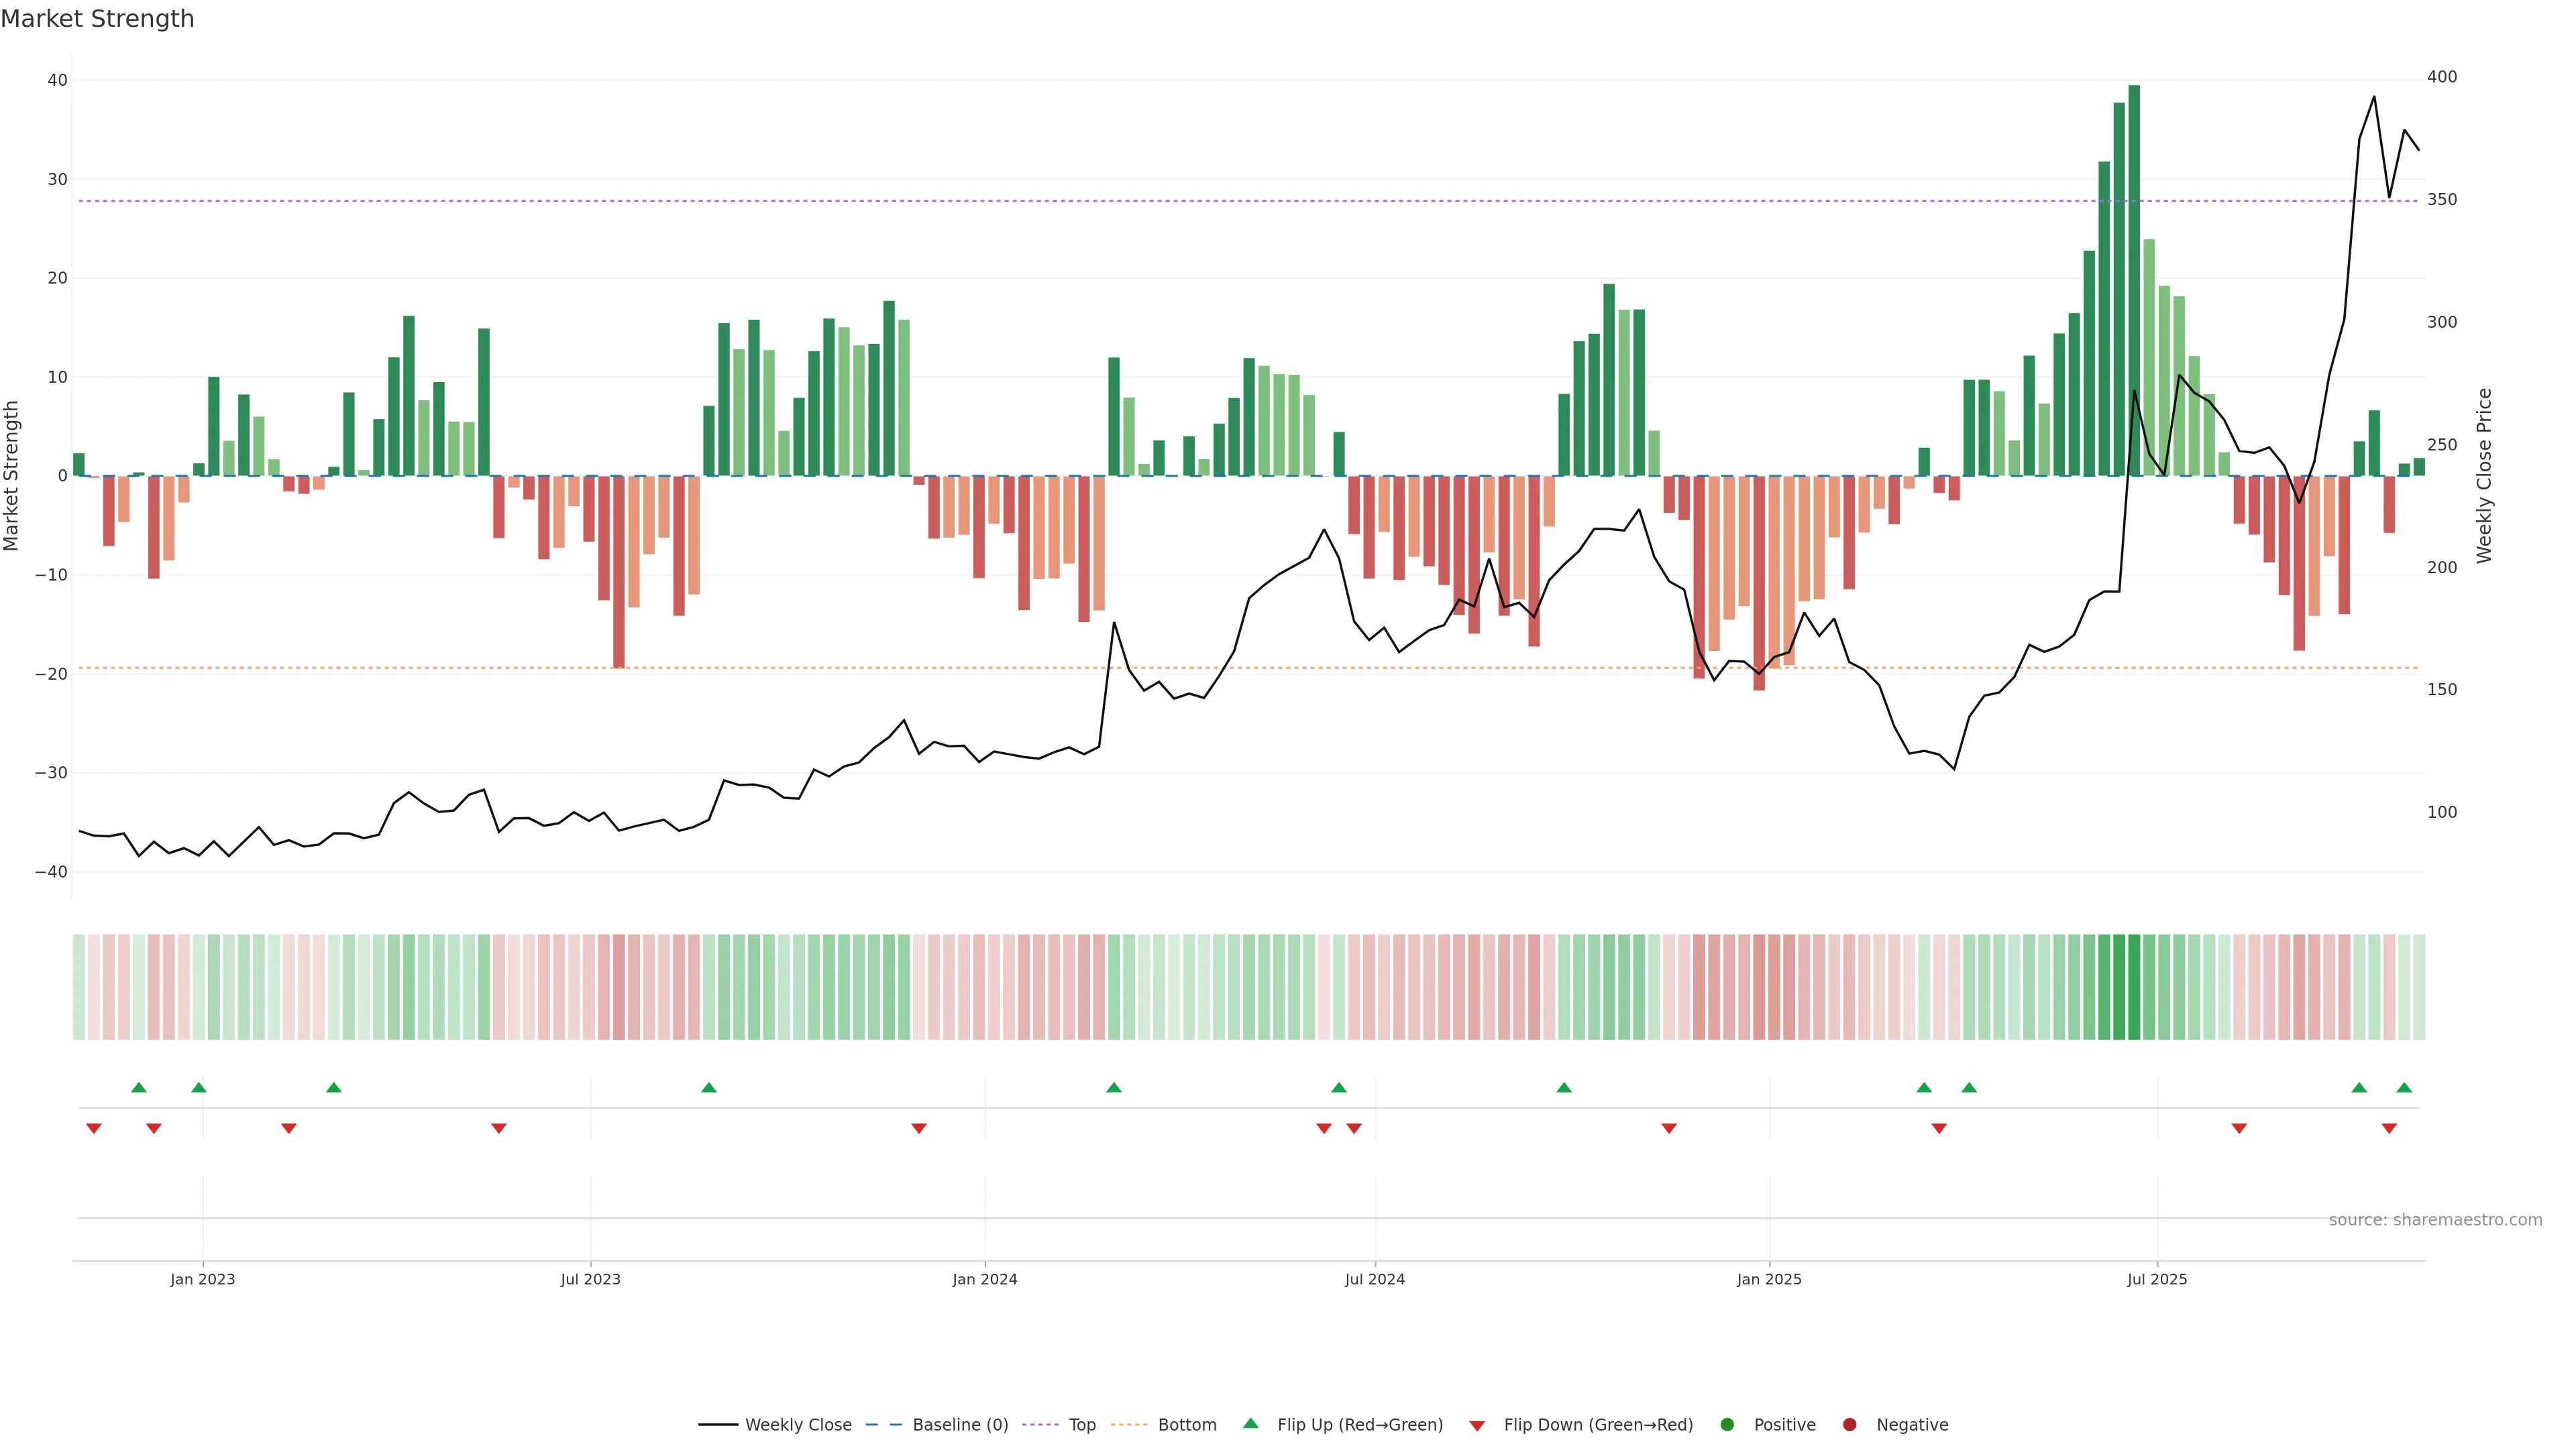Click the Market Strength chart title
Screen dimensions: 2576x1448
click(x=98, y=19)
